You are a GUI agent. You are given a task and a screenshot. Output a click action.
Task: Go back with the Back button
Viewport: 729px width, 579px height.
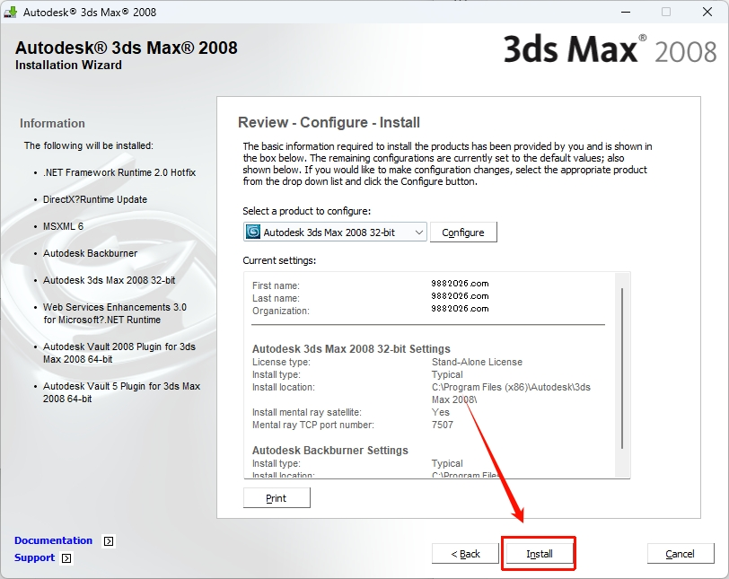[x=465, y=554]
